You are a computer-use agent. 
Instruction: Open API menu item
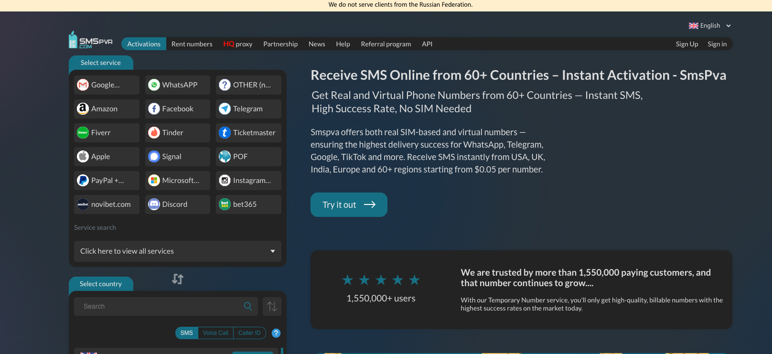(x=427, y=44)
